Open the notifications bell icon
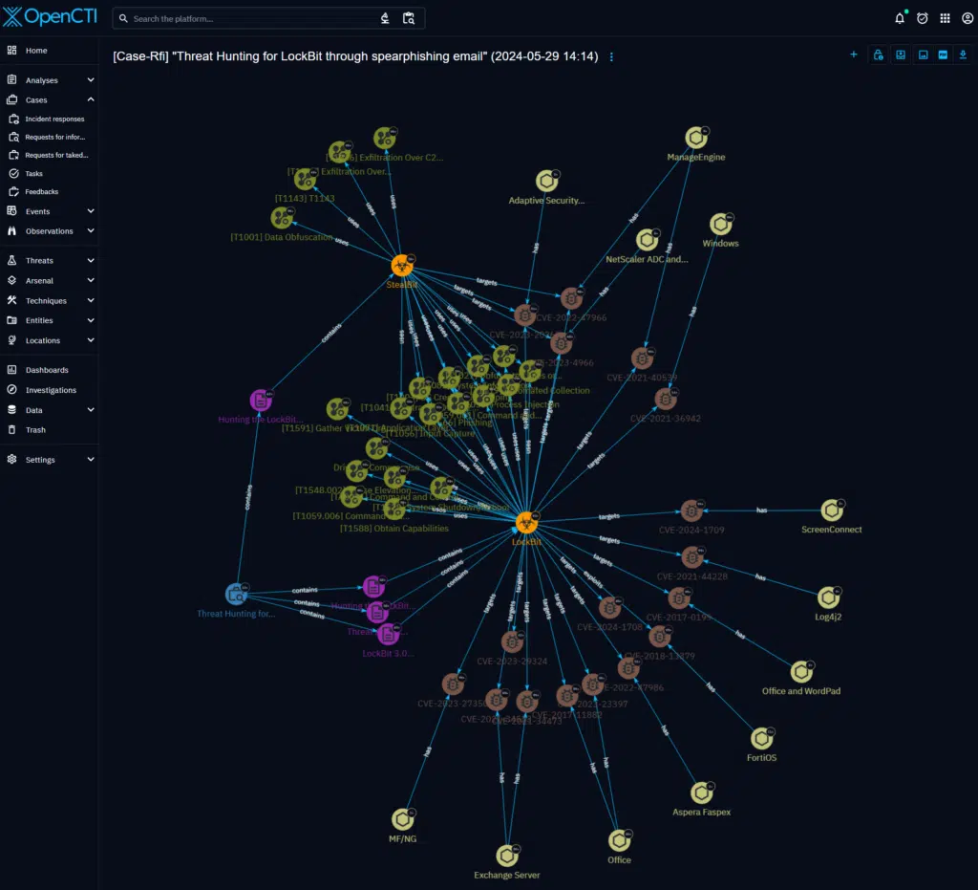Screen dimensions: 978x890 tap(899, 17)
